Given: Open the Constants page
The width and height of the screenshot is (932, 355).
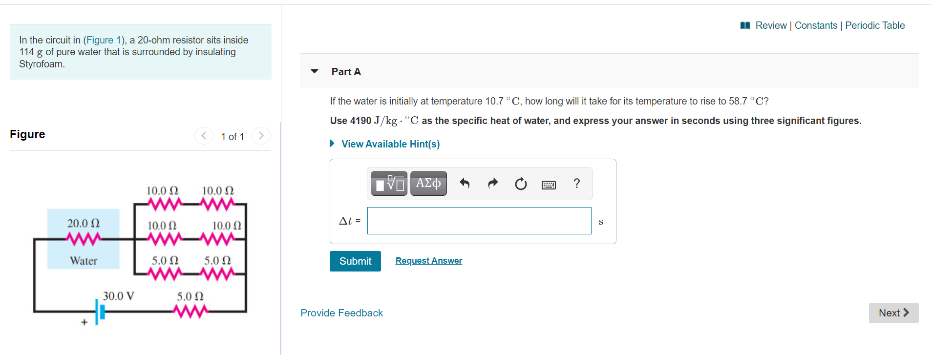Looking at the screenshot, I should click(x=816, y=25).
